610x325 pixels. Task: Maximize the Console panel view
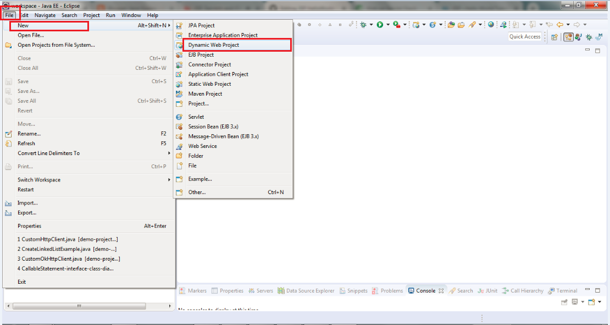pyautogui.click(x=597, y=290)
